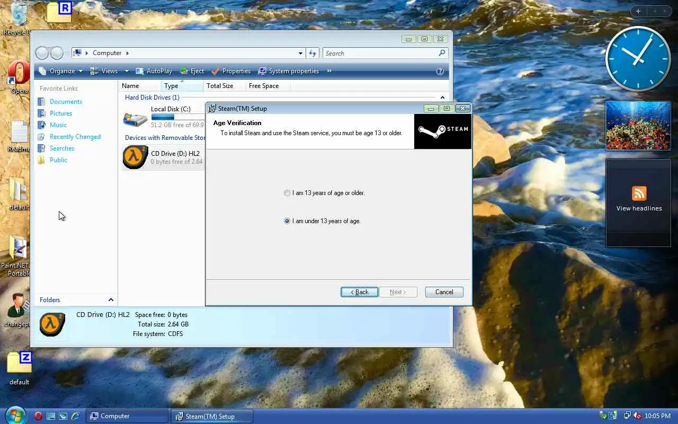Screen dimensions: 678x424
Task: Open Documents in Favorite Links
Action: [x=66, y=102]
